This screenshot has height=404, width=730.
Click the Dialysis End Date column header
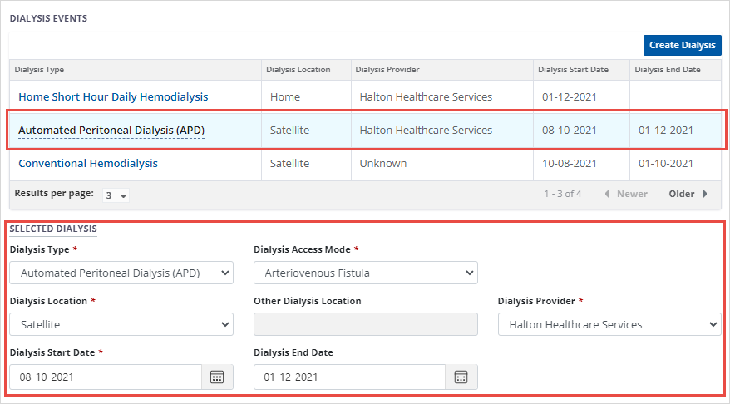pyautogui.click(x=667, y=70)
